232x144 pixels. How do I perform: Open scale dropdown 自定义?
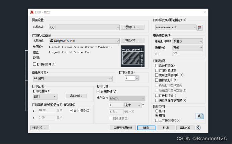click(127, 98)
